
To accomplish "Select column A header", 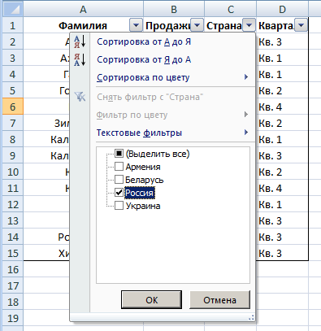I will click(83, 9).
